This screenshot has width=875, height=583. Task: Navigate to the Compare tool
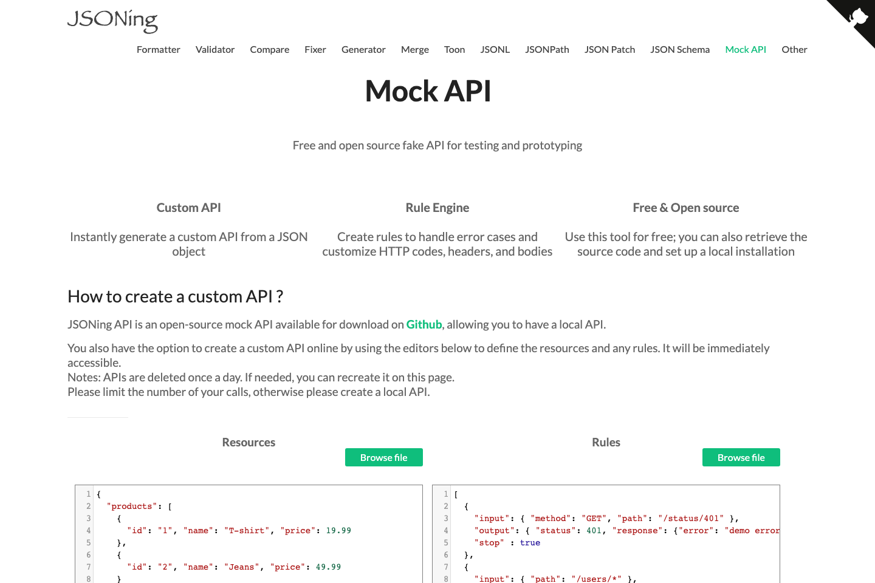269,49
